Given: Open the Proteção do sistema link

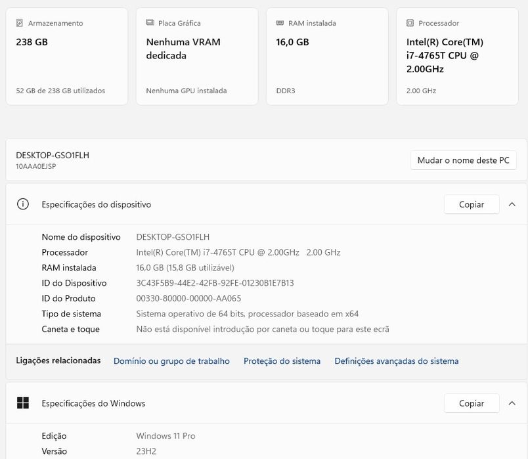Looking at the screenshot, I should (282, 361).
